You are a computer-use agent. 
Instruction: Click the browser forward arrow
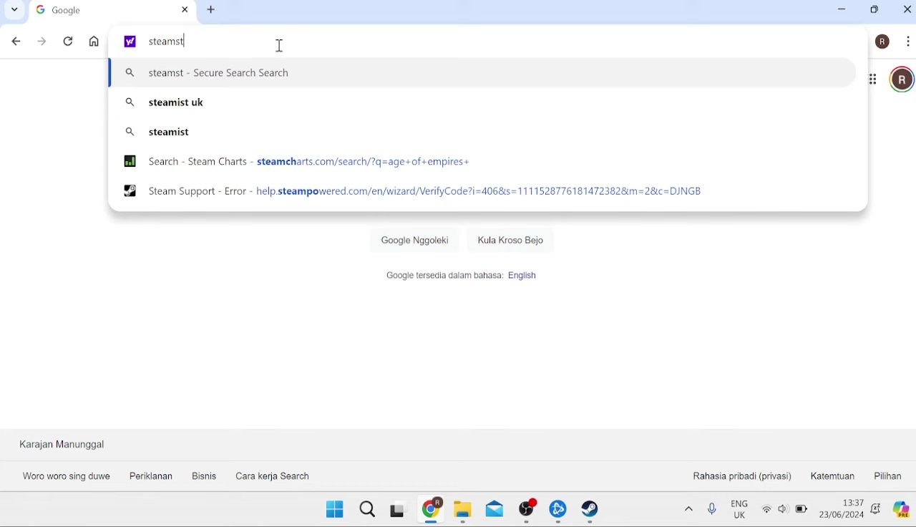click(42, 42)
